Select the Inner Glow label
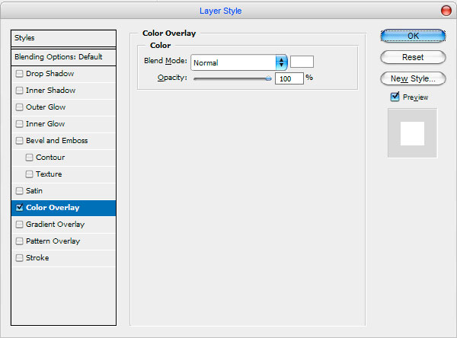Image resolution: width=457 pixels, height=338 pixels. [x=46, y=124]
